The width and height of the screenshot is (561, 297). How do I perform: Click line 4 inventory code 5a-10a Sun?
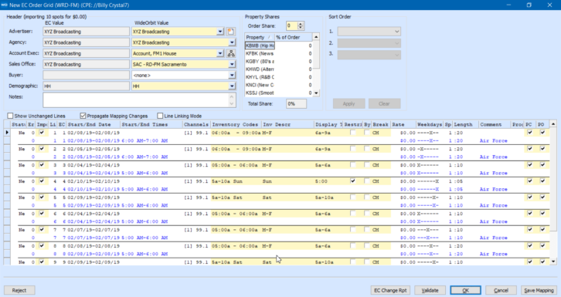(227, 181)
